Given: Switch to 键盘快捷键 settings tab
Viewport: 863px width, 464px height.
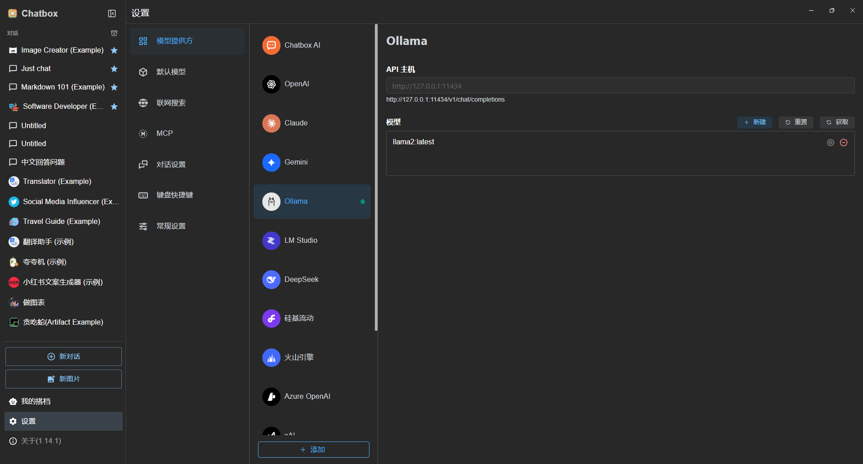Looking at the screenshot, I should [x=187, y=195].
